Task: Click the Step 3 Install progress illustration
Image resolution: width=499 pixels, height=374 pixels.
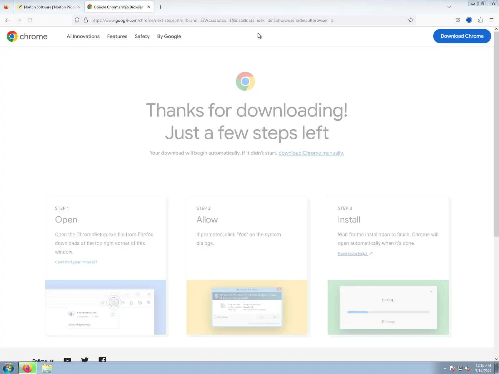Action: 388,307
